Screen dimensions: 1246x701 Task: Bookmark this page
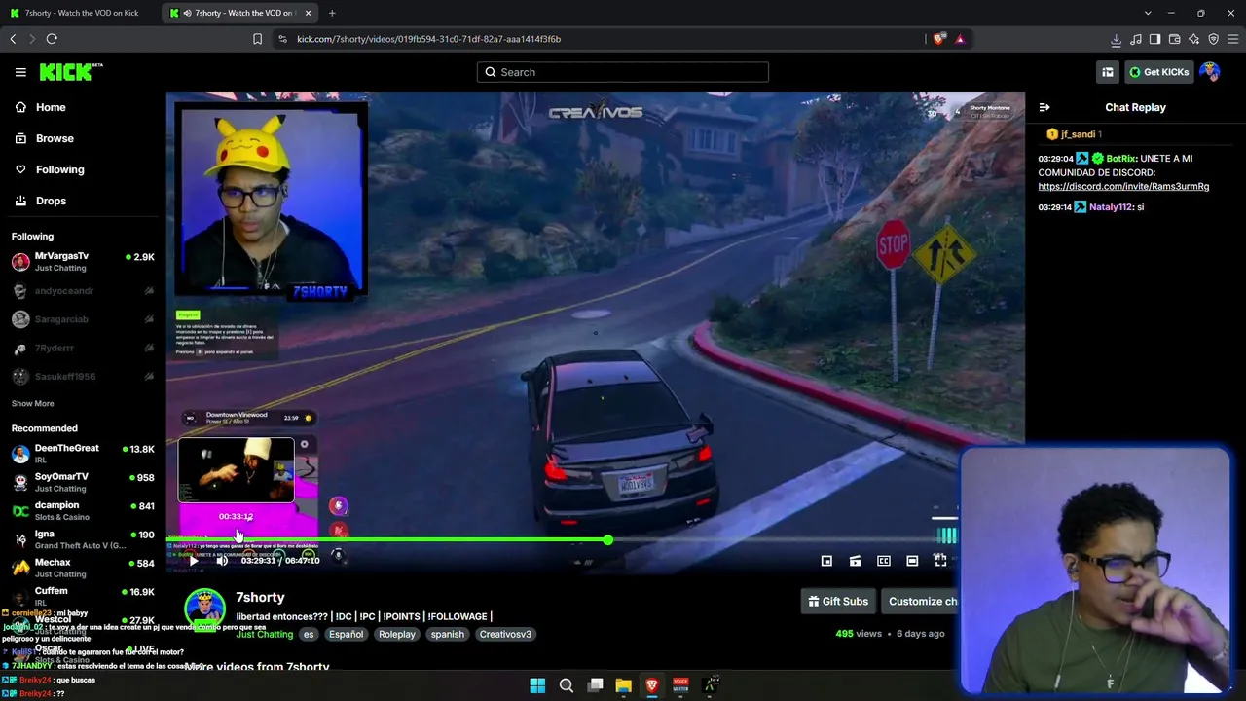(x=257, y=39)
